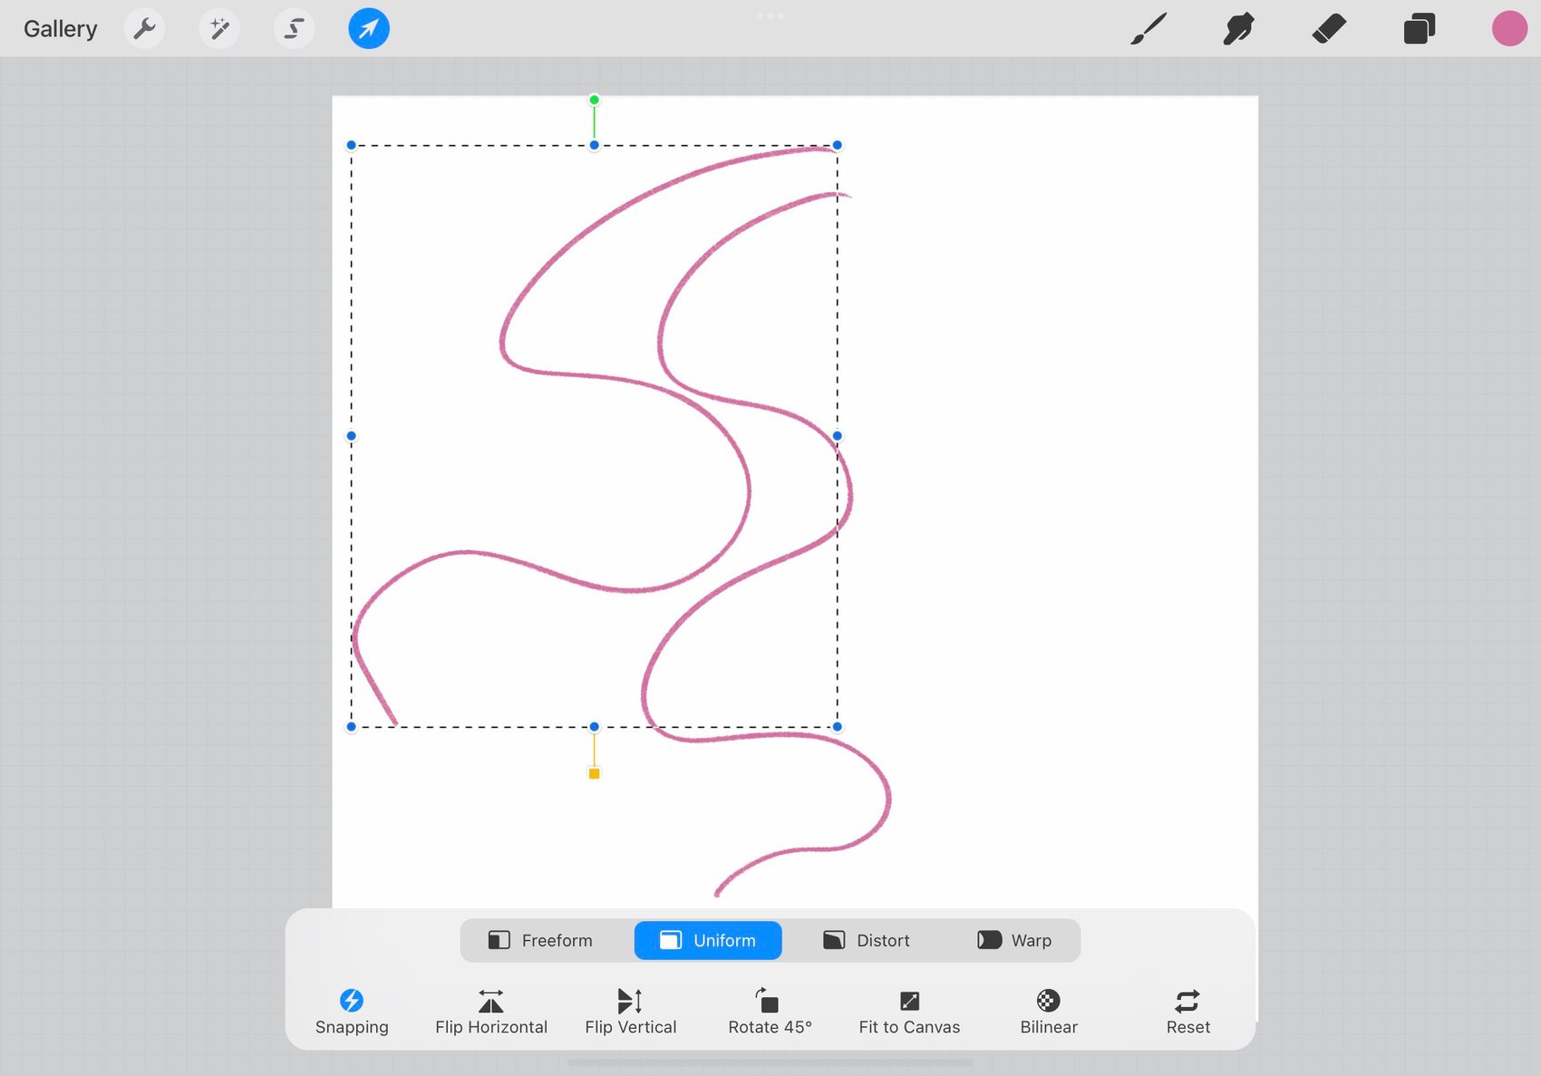Reset the transformation
This screenshot has width=1541, height=1076.
coord(1187,1012)
